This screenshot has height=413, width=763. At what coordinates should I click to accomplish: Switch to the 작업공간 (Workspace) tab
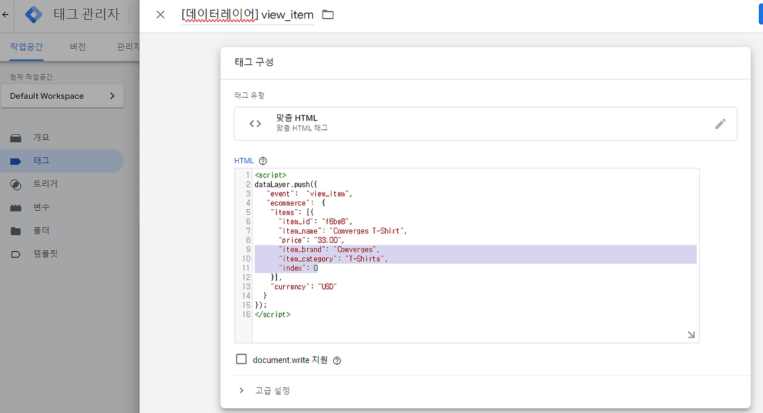(x=25, y=45)
